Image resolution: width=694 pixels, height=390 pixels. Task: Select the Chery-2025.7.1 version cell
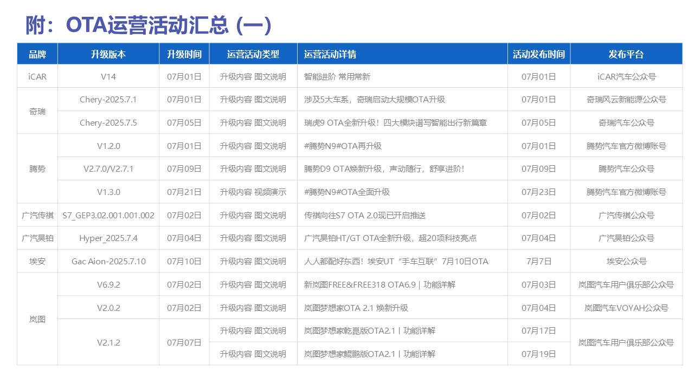108,100
